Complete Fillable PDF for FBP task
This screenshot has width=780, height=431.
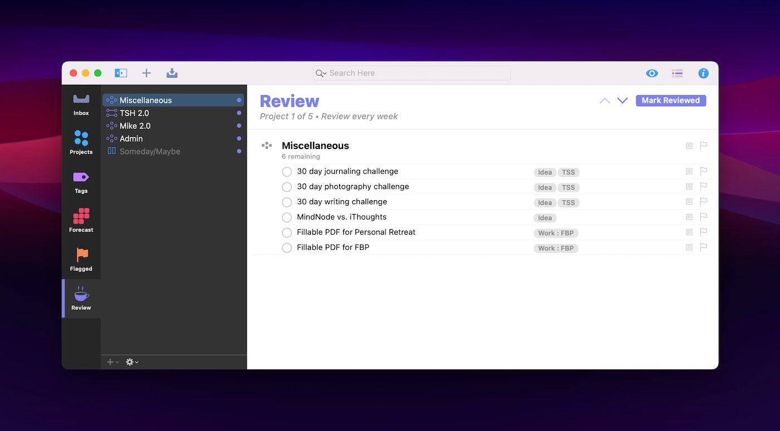(x=287, y=248)
